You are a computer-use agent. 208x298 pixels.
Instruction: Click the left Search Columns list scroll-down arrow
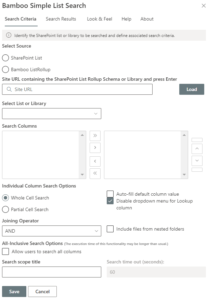pos(82,174)
